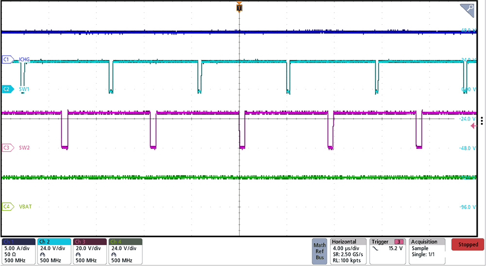Image resolution: width=486 pixels, height=266 pixels.
Task: Click the falling edge trigger slope icon
Action: click(375, 248)
